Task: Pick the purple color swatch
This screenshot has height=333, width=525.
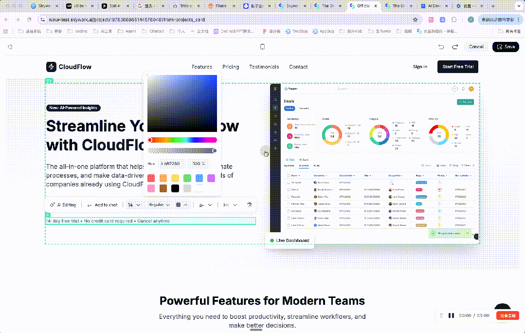Action: pos(211,178)
